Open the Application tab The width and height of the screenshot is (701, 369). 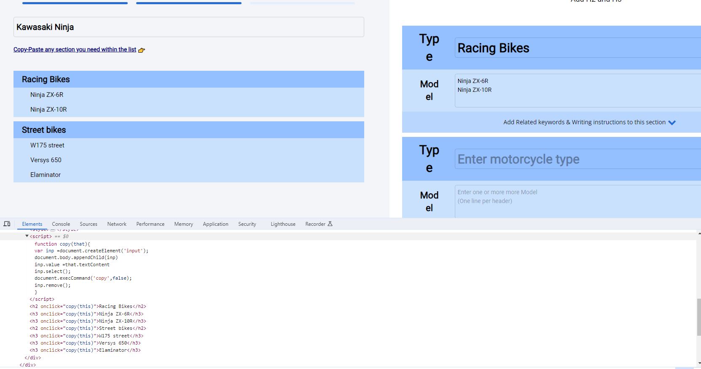[x=215, y=224]
